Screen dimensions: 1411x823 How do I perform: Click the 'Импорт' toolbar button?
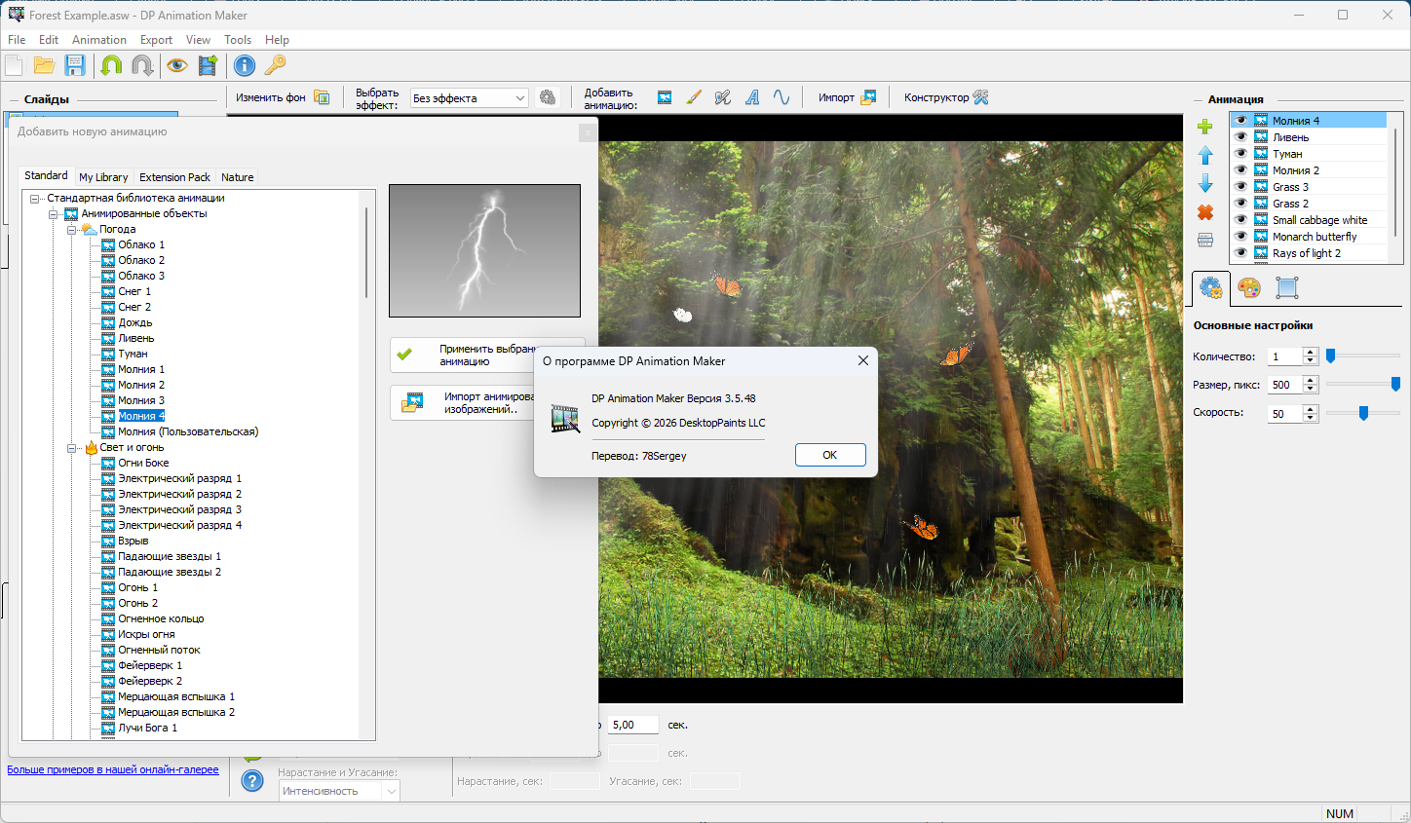[x=847, y=97]
